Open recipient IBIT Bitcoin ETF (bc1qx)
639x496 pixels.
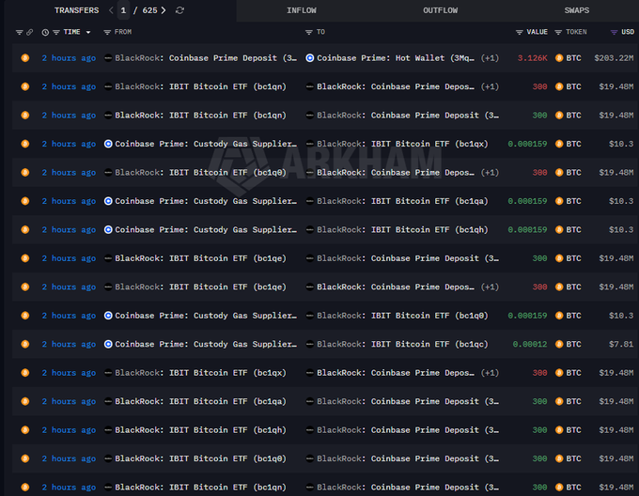(x=402, y=144)
